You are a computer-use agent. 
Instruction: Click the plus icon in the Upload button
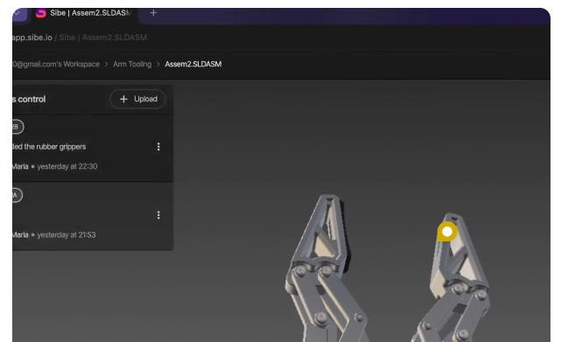point(123,99)
